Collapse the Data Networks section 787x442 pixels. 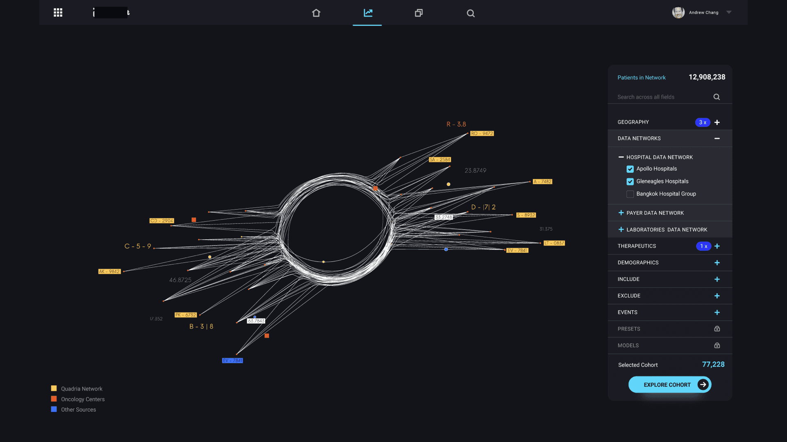[x=717, y=138]
